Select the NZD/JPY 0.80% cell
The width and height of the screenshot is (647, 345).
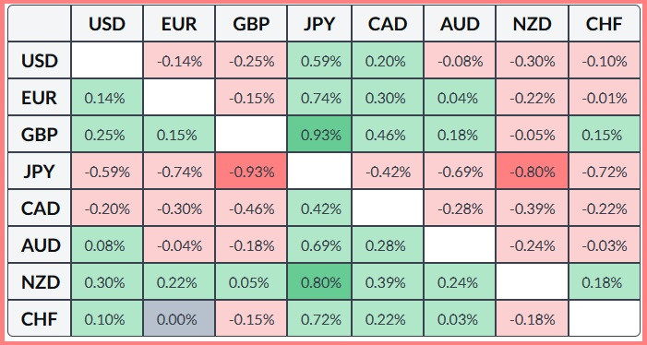pos(319,282)
